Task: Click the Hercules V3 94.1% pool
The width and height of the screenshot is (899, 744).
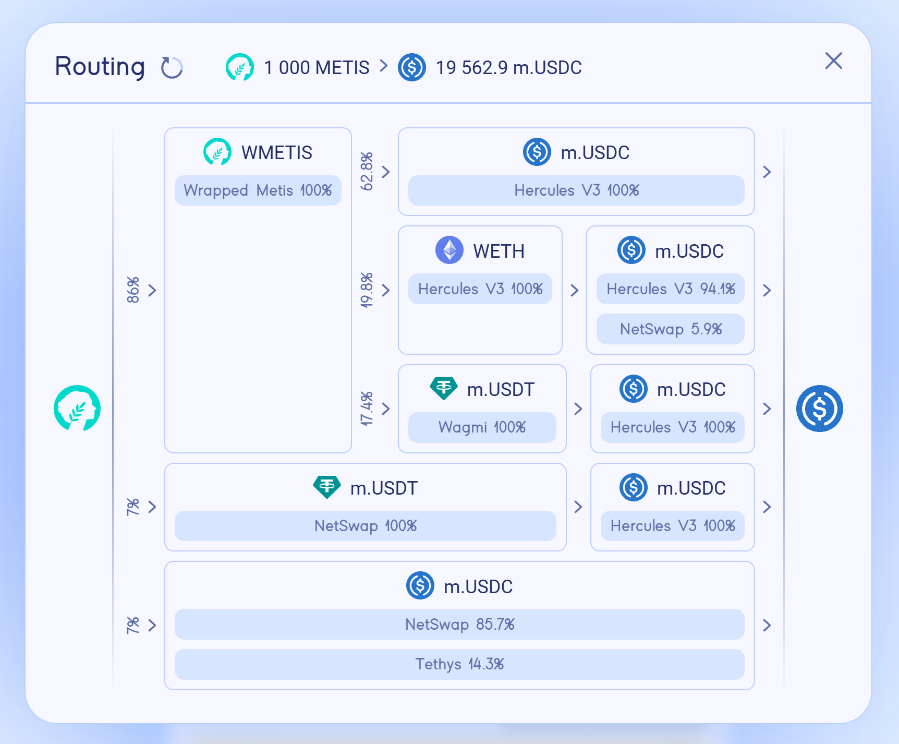Action: (x=671, y=289)
